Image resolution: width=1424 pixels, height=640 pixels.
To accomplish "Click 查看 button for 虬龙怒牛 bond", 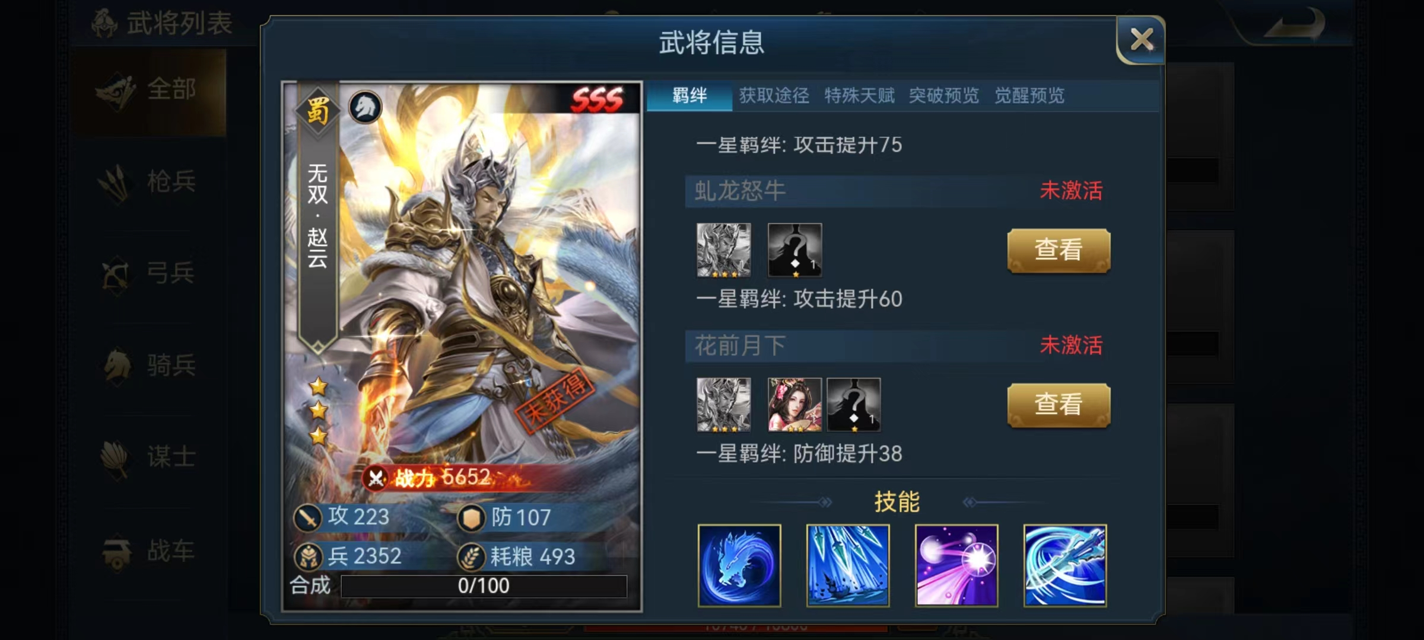I will point(1059,251).
